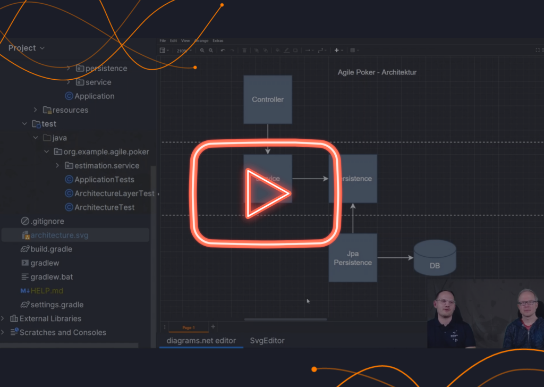Select architecture.svg in the project tree
This screenshot has height=387, width=544.
75,235
